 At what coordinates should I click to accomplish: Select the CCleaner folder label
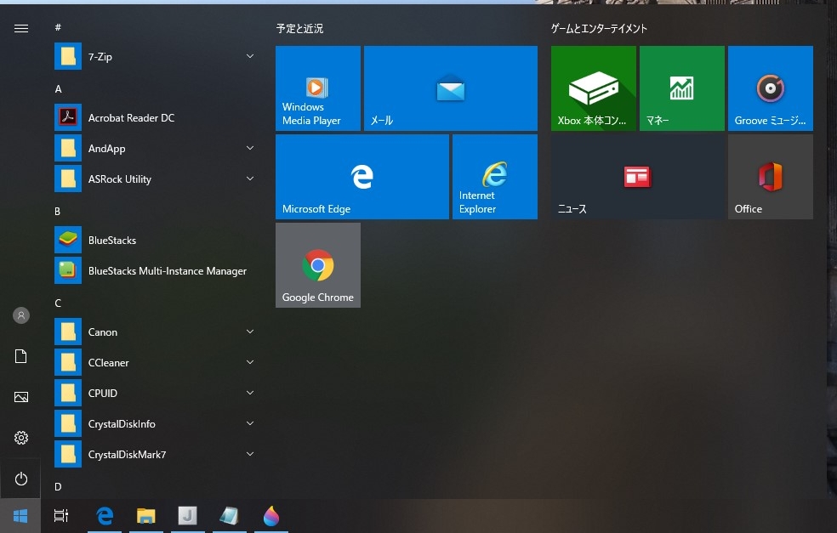(108, 363)
